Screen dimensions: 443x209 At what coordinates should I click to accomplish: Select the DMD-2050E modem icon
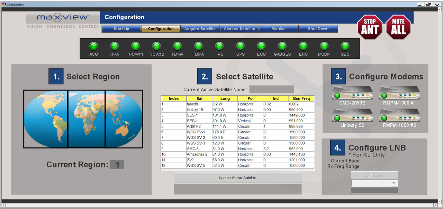pos(352,95)
